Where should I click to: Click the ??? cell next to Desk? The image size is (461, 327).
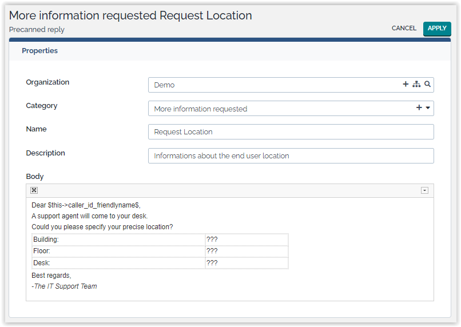(246, 263)
